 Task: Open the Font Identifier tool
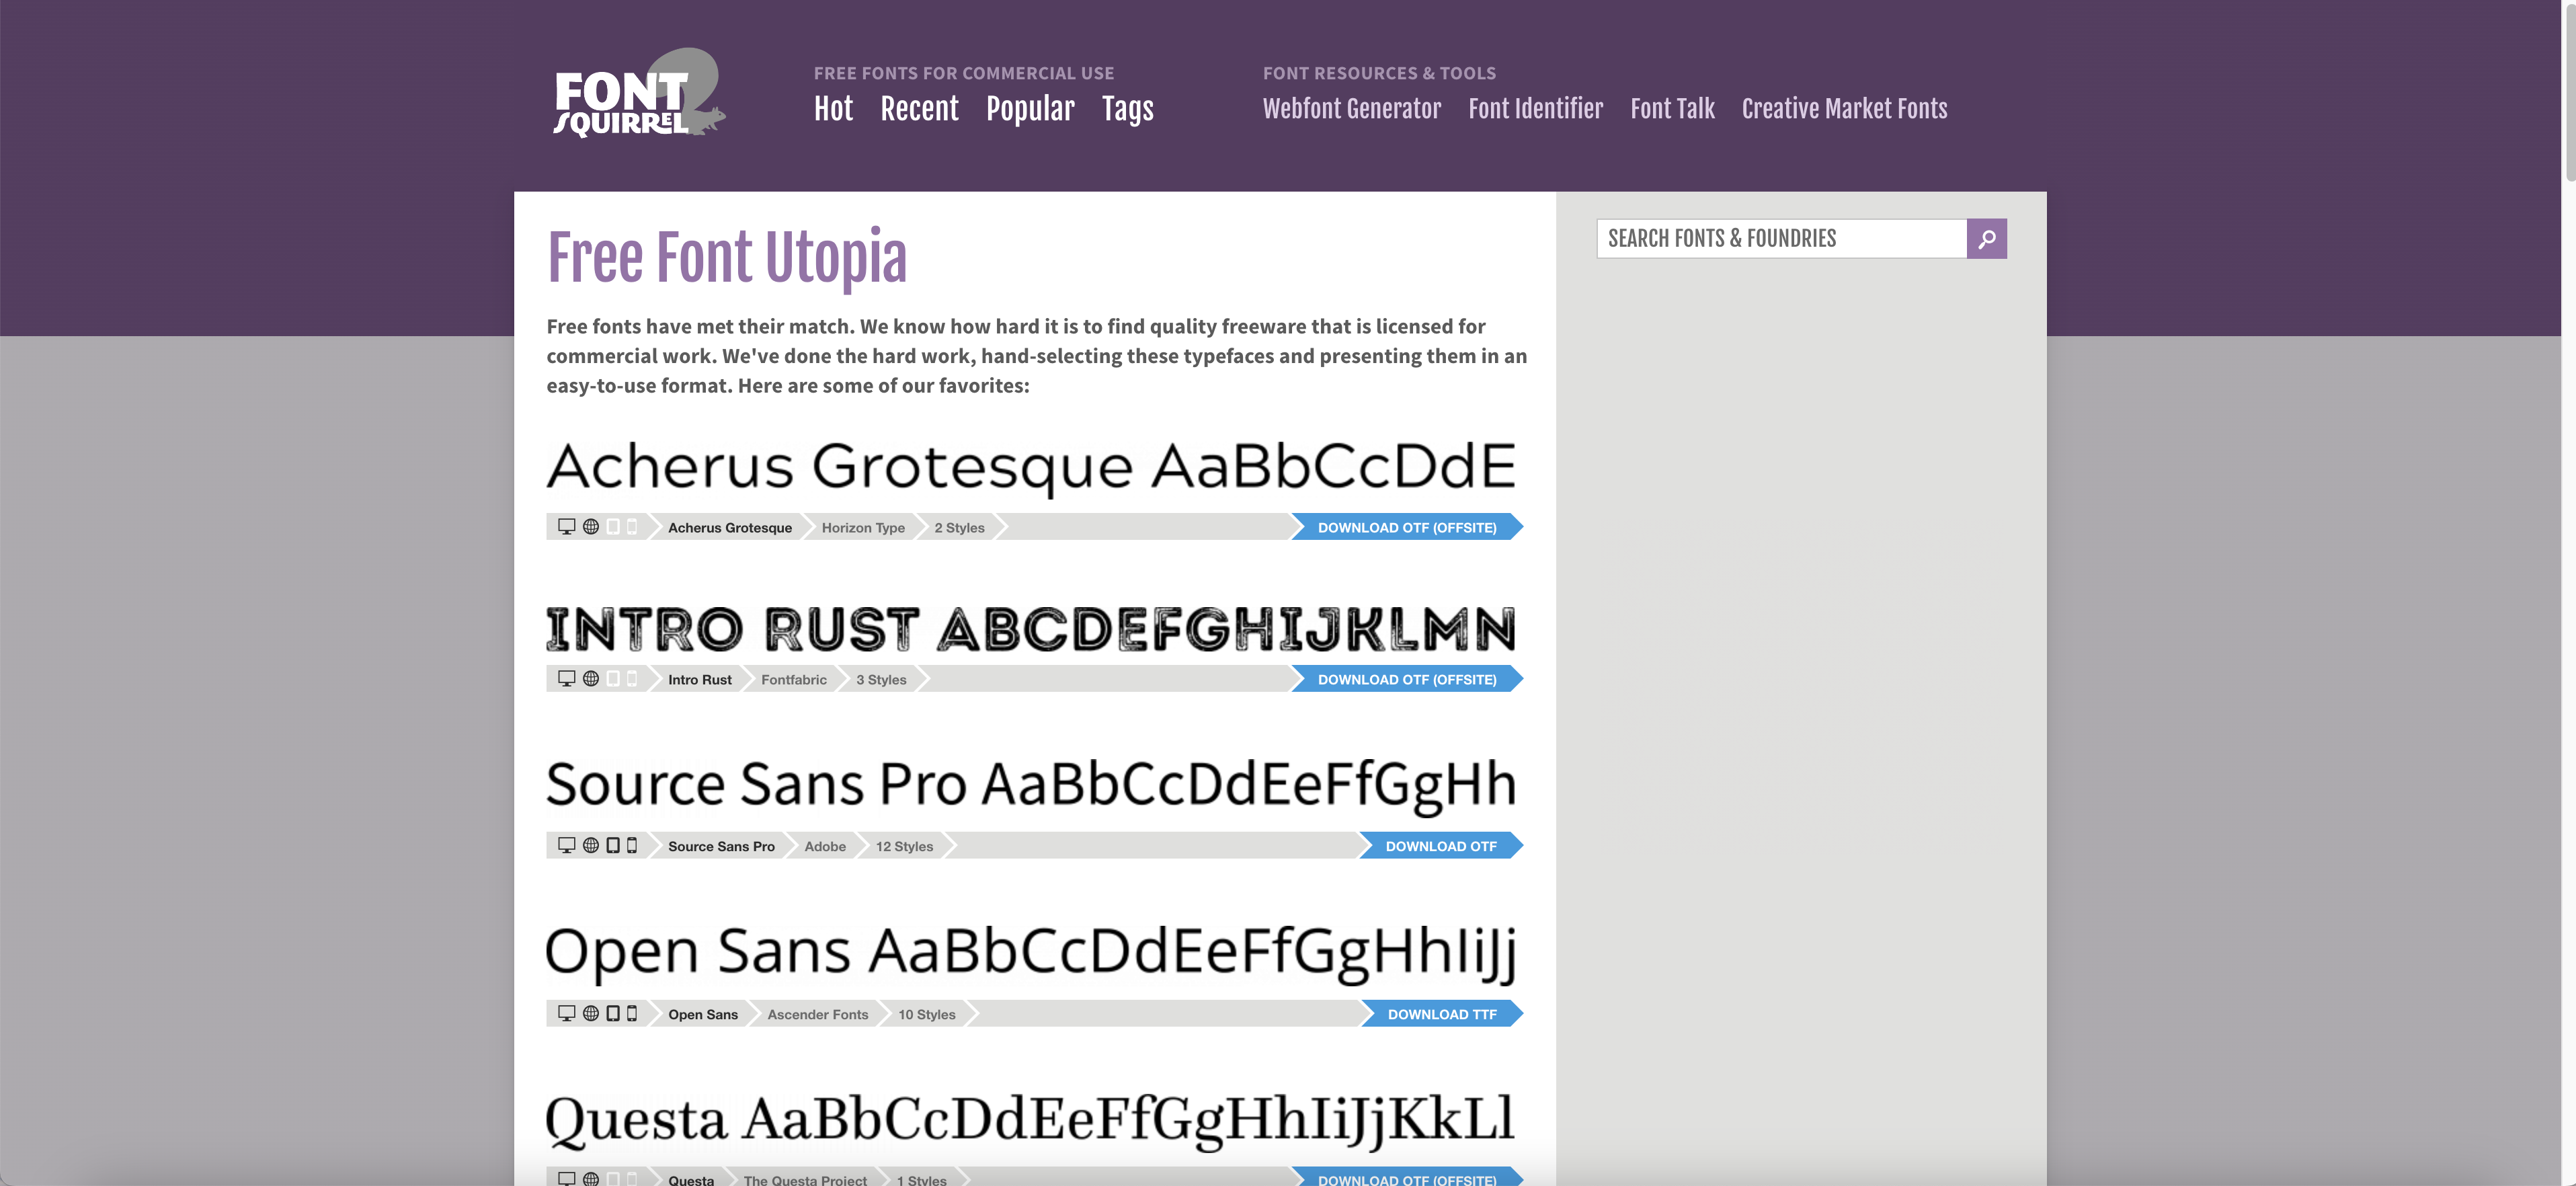pos(1535,109)
